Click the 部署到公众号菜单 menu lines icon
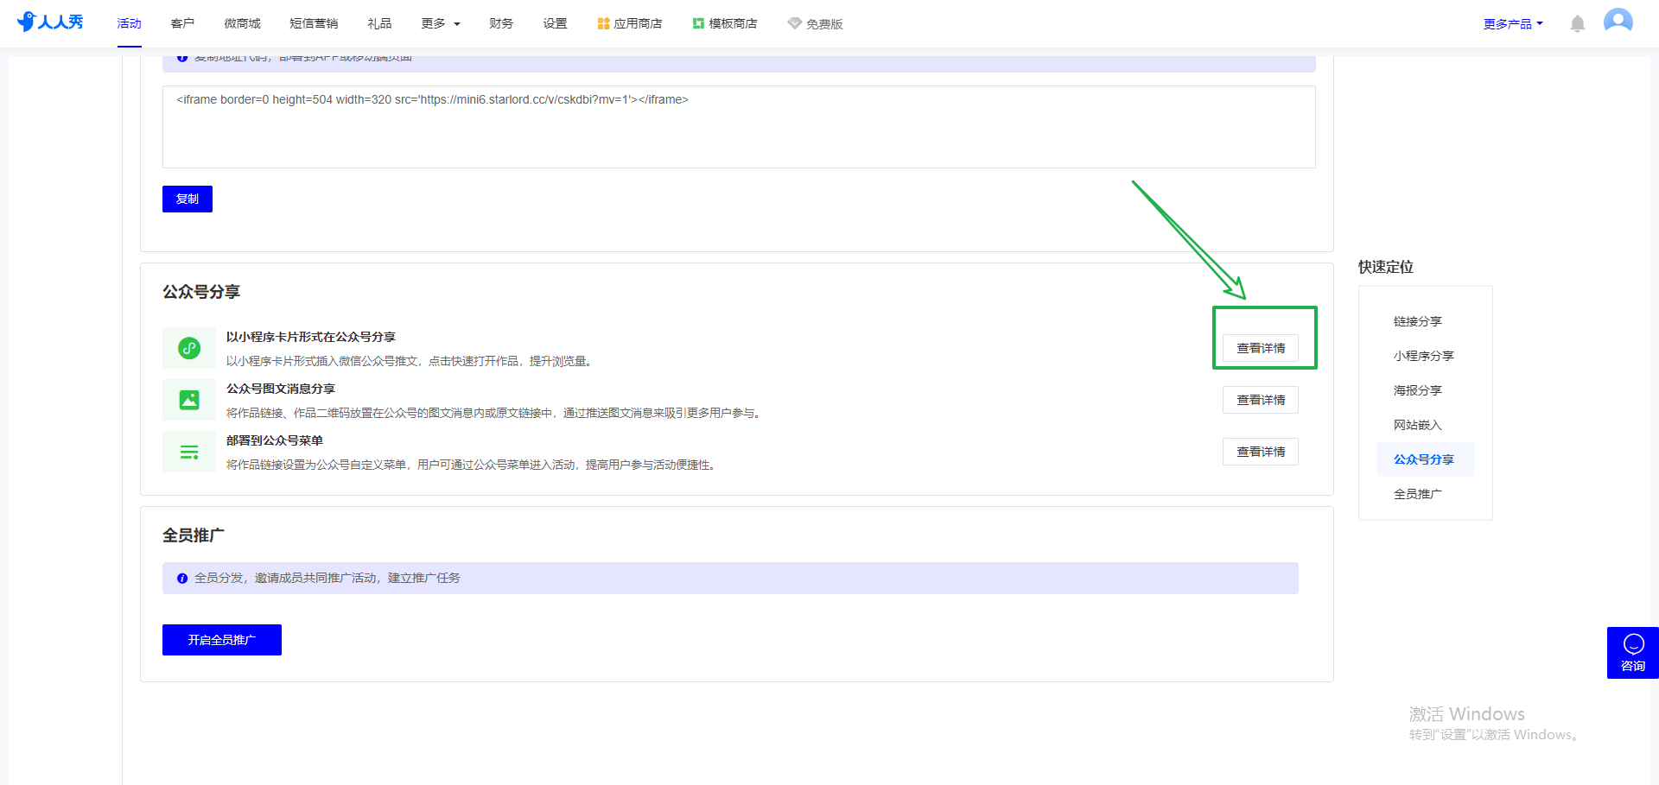Viewport: 1659px width, 785px height. 189,452
